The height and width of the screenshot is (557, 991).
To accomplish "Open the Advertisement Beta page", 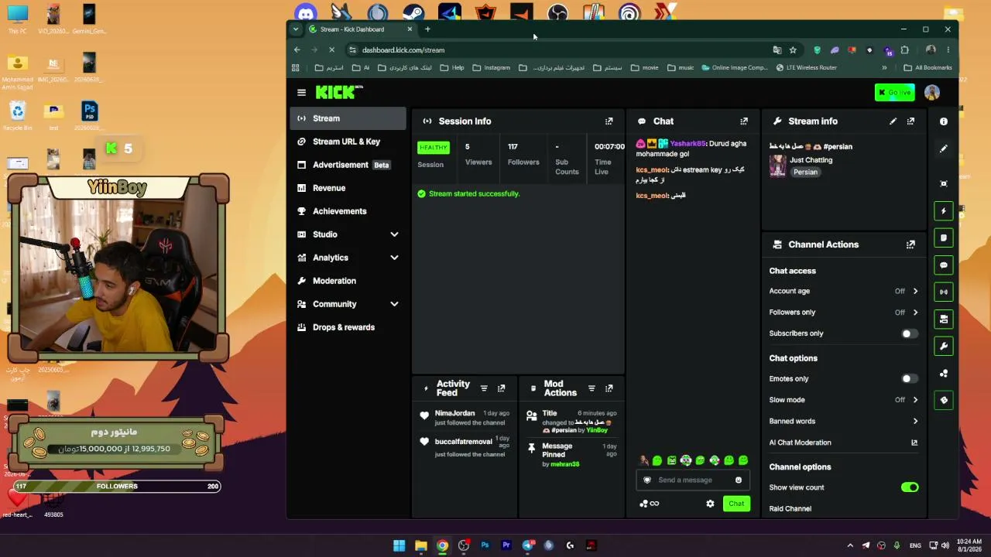I will (348, 165).
